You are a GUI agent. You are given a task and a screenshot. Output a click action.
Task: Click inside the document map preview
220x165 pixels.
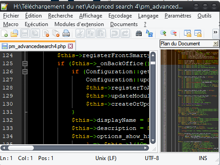pos(189,101)
